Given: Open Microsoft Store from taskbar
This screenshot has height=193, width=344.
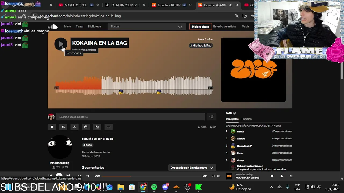Looking at the screenshot, I should click(x=132, y=187).
